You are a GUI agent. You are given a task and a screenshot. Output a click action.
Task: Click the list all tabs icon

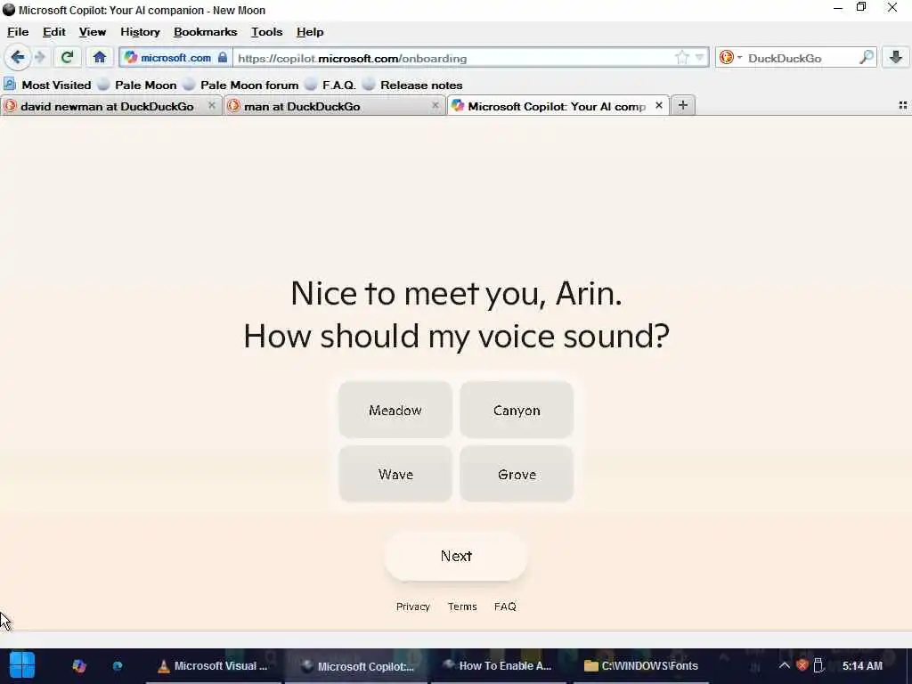903,105
